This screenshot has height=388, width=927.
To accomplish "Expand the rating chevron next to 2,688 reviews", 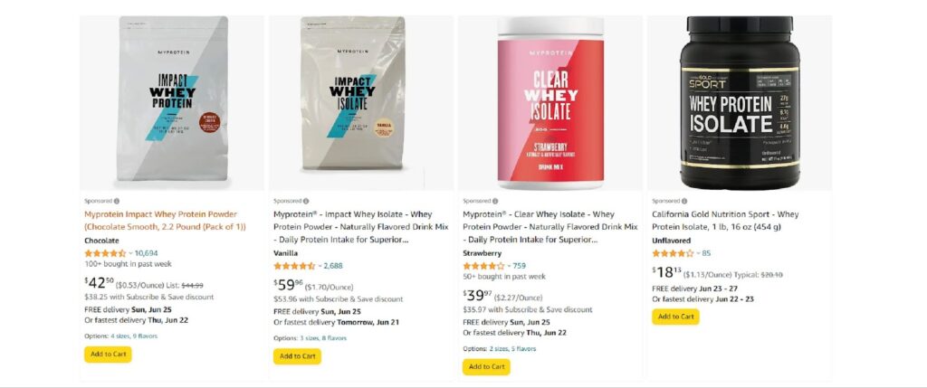I will (x=320, y=266).
